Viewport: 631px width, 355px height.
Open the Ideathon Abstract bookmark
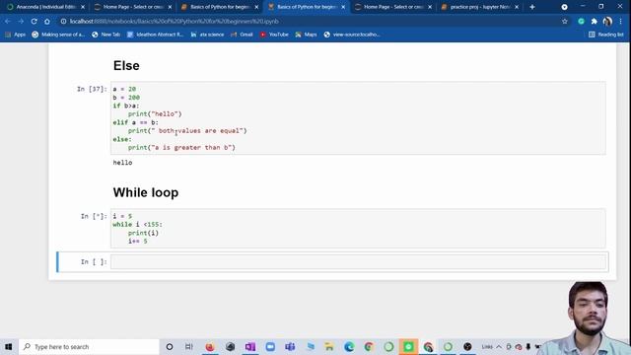tap(155, 35)
